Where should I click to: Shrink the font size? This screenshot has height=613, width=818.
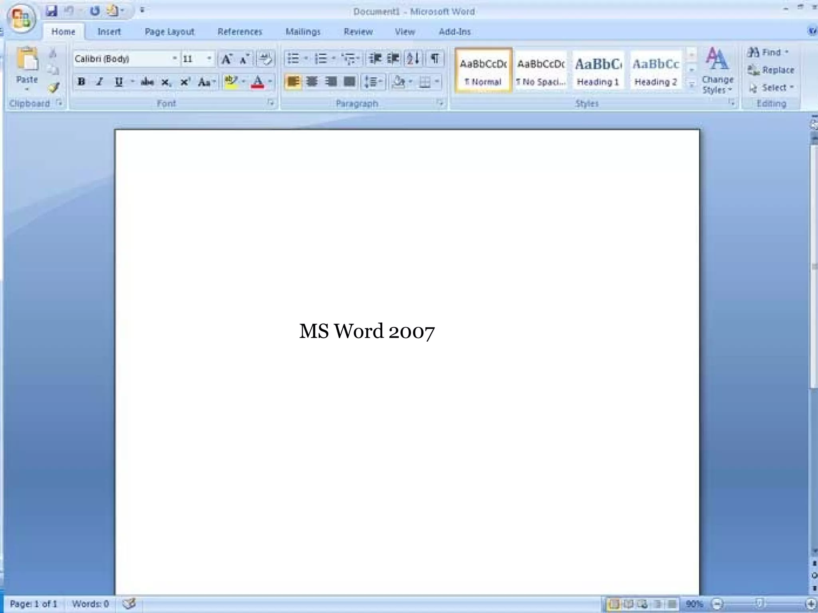click(x=244, y=59)
